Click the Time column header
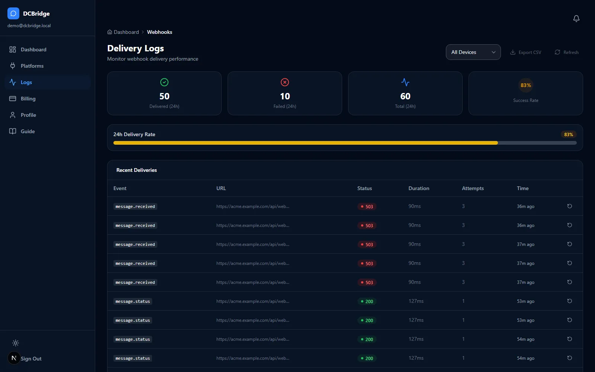This screenshot has height=372, width=595. [522, 188]
